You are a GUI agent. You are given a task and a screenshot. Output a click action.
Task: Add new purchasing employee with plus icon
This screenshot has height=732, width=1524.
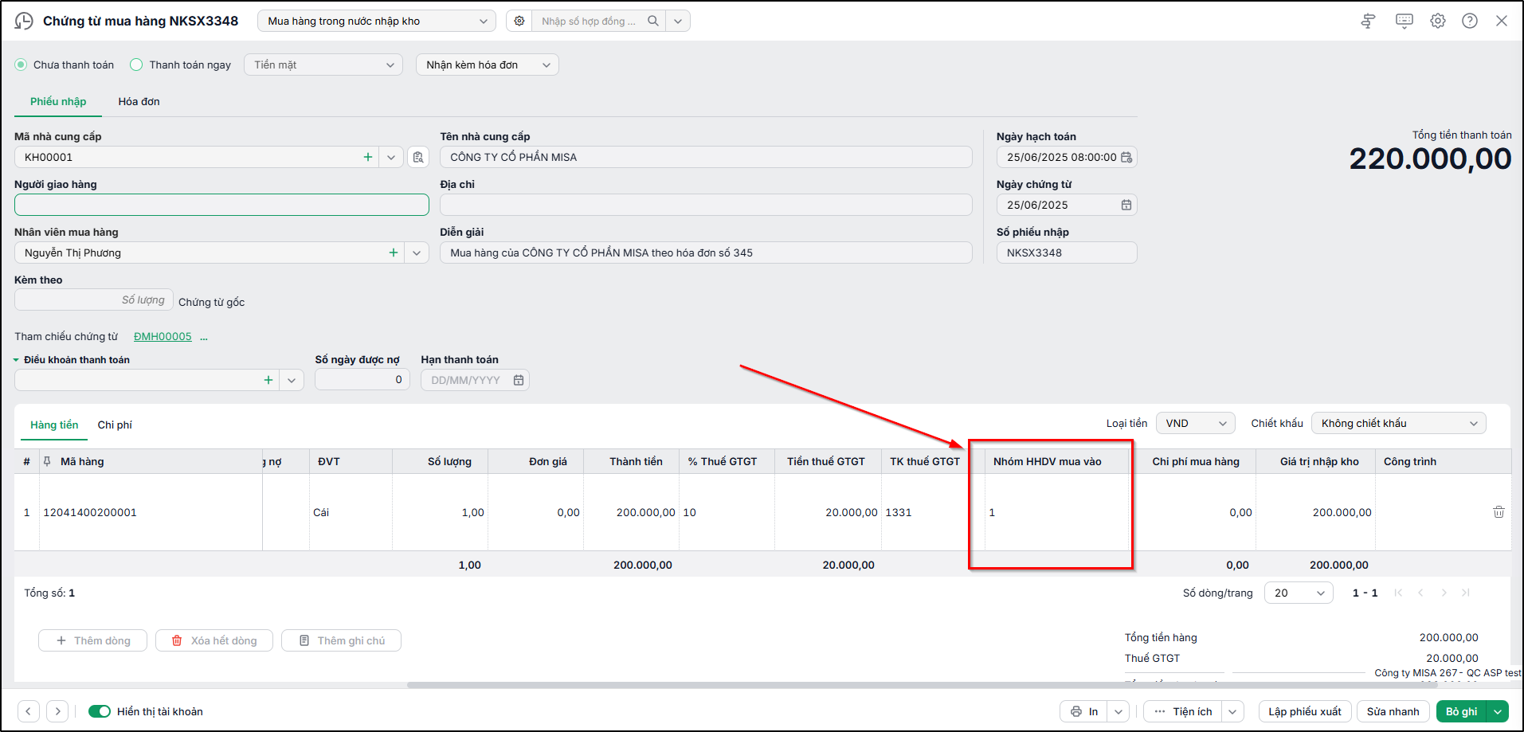pyautogui.click(x=394, y=252)
